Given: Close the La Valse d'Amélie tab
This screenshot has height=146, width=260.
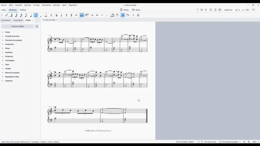Looking at the screenshot, I should click(57, 20).
